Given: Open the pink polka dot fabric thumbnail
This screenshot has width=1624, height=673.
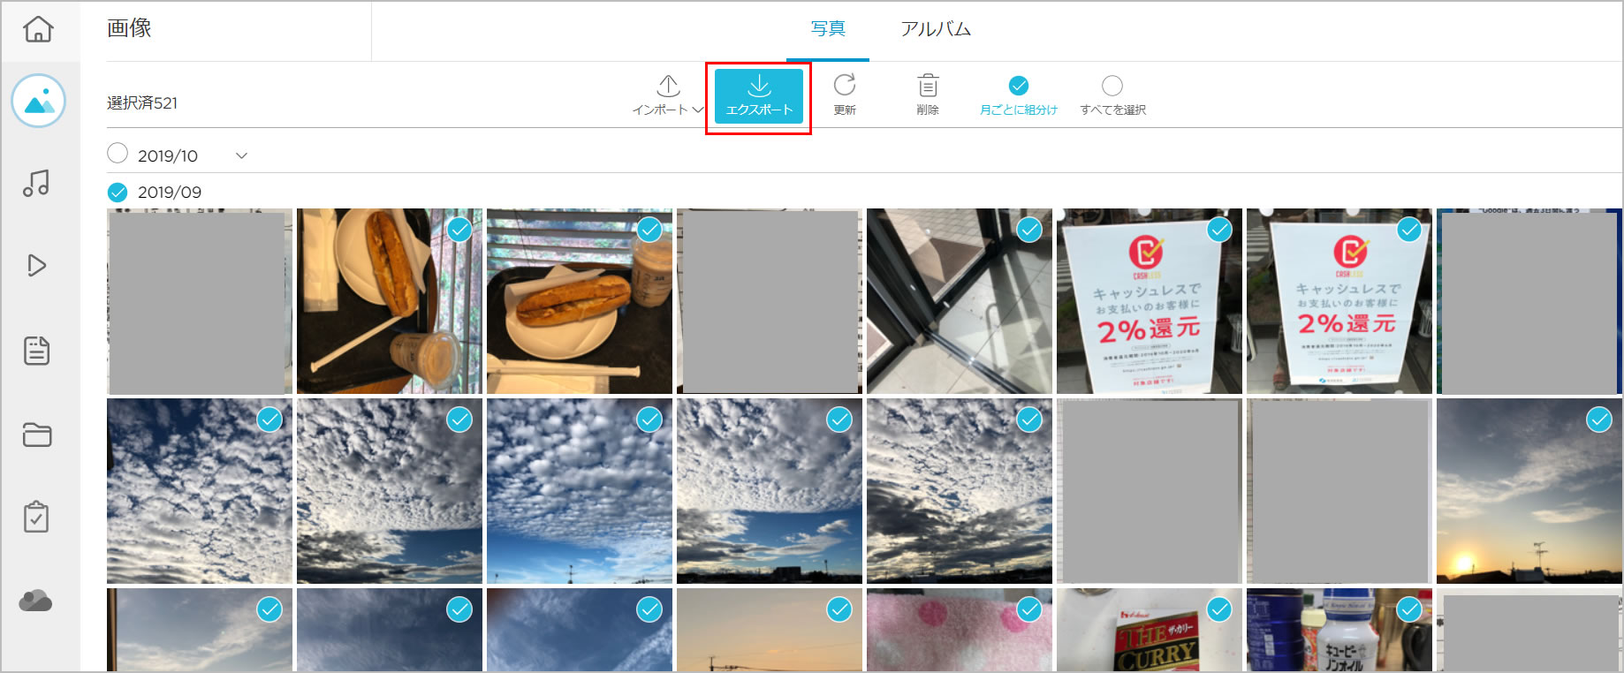Looking at the screenshot, I should 959,631.
